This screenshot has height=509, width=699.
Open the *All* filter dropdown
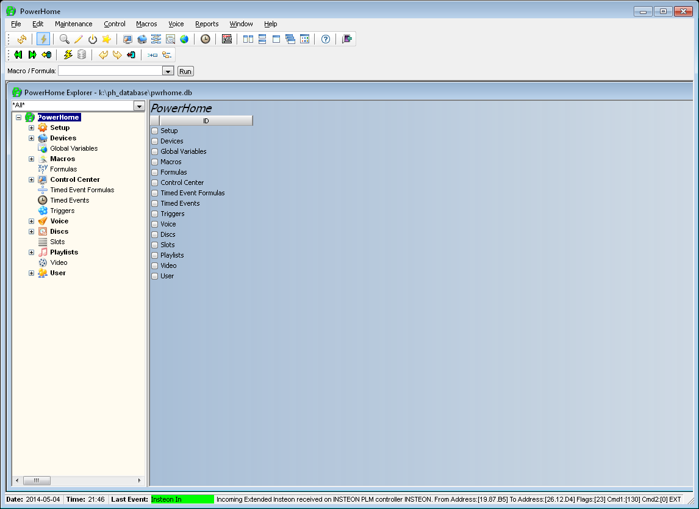pyautogui.click(x=139, y=106)
